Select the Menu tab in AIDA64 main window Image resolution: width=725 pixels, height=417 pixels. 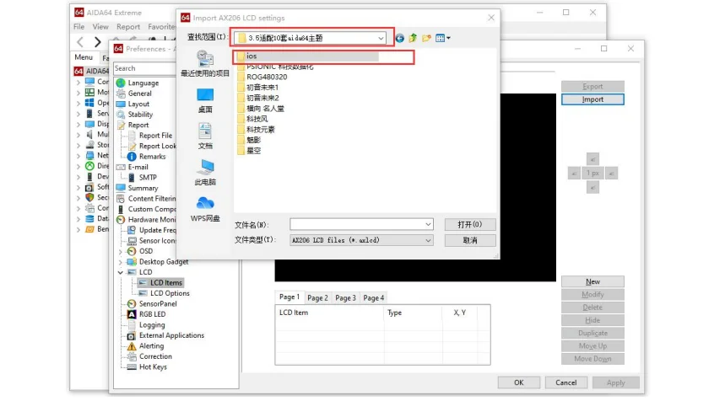84,57
